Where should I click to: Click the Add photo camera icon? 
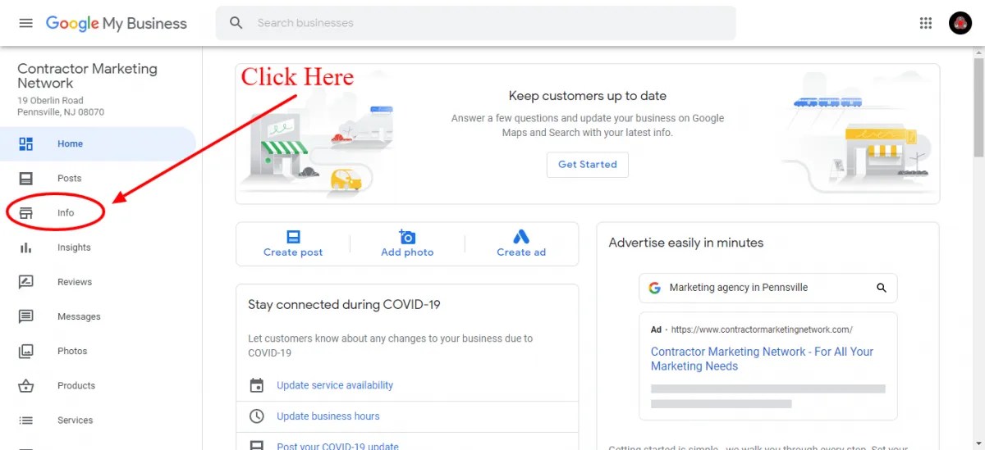(x=407, y=236)
